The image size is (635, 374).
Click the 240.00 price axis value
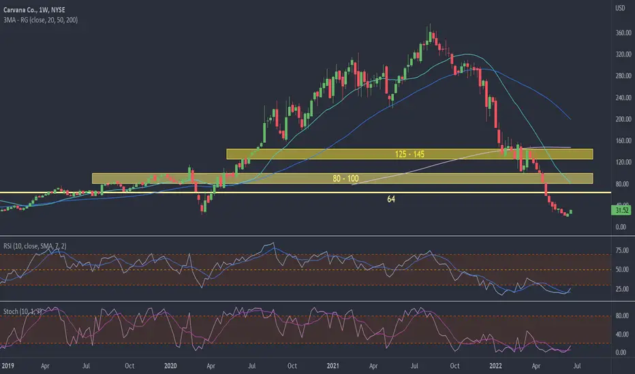(x=623, y=97)
